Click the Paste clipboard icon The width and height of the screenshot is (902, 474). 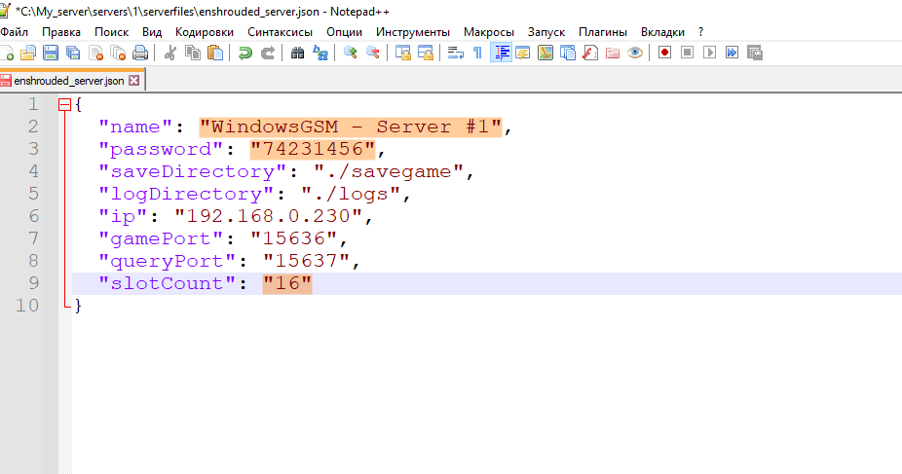point(215,53)
